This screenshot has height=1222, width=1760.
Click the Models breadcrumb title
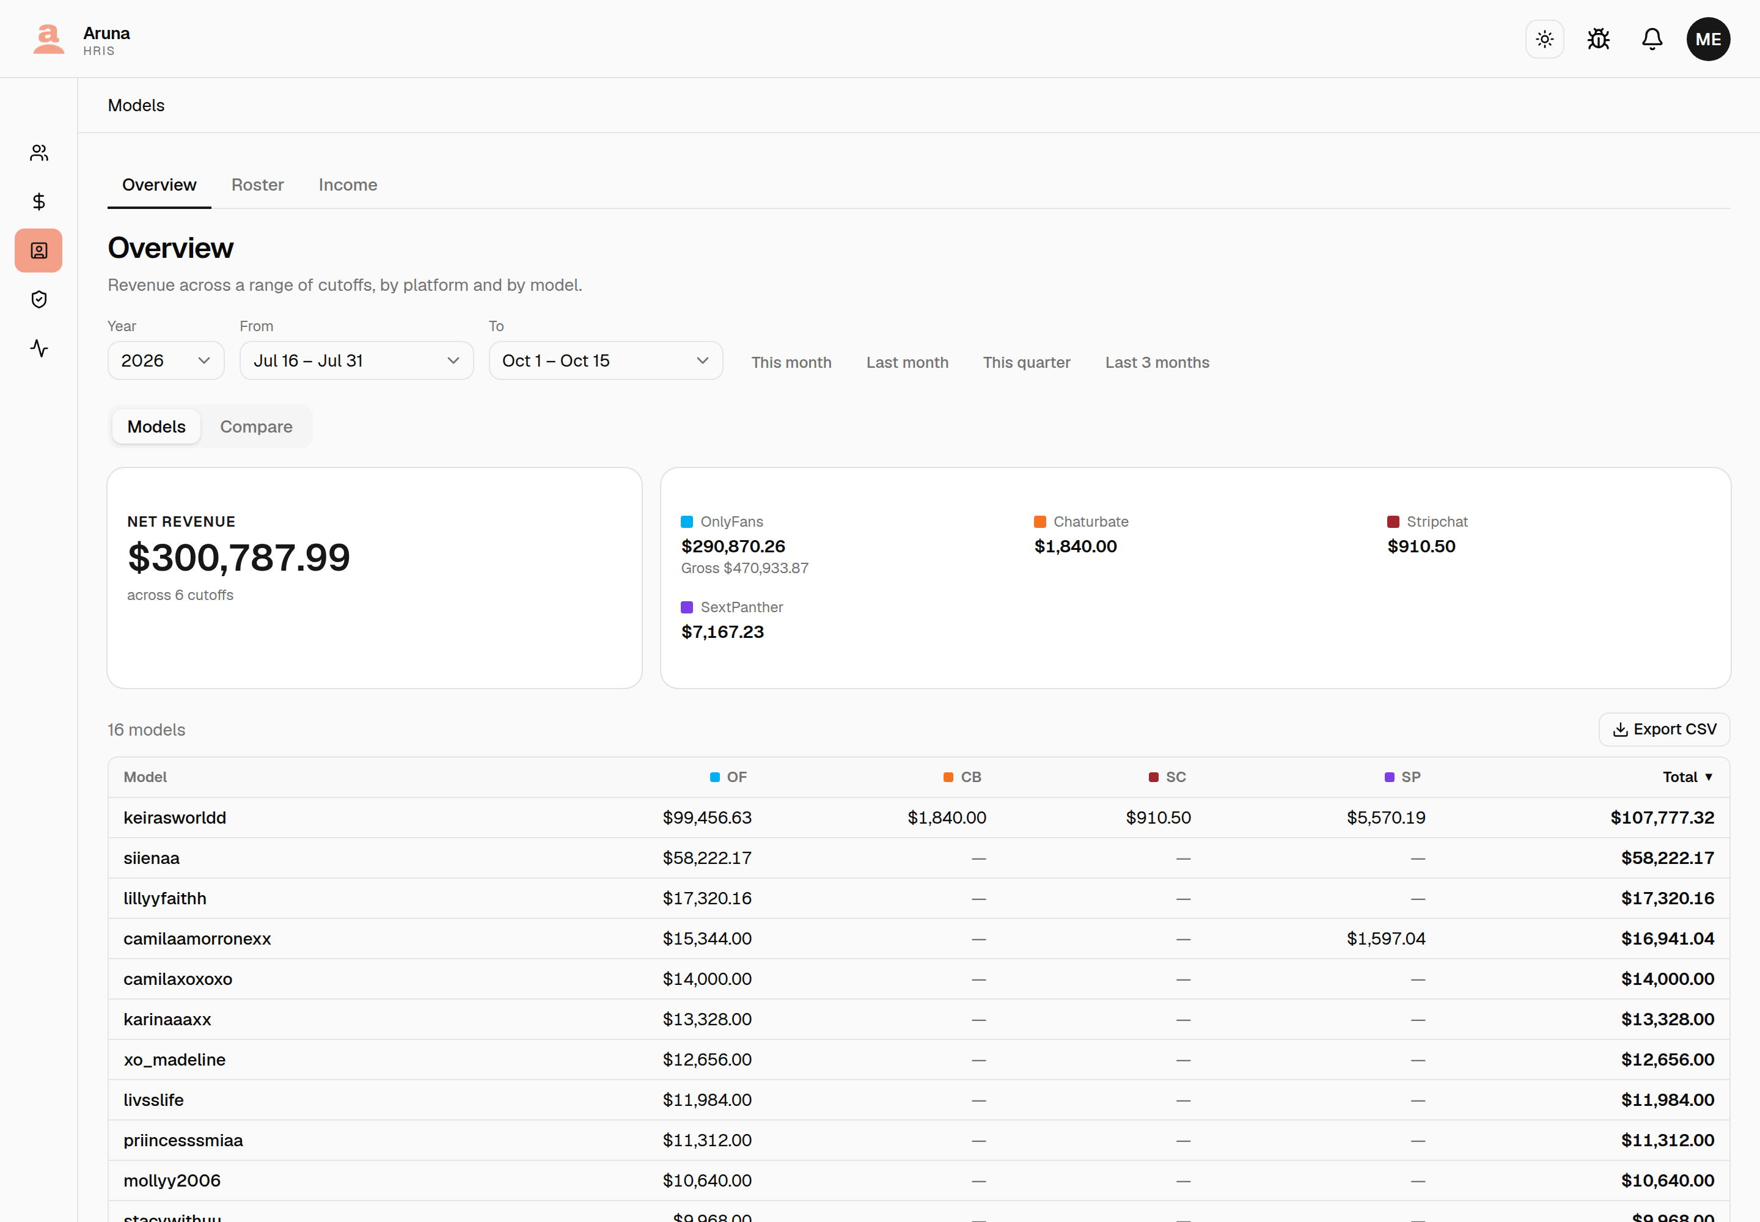pyautogui.click(x=136, y=105)
